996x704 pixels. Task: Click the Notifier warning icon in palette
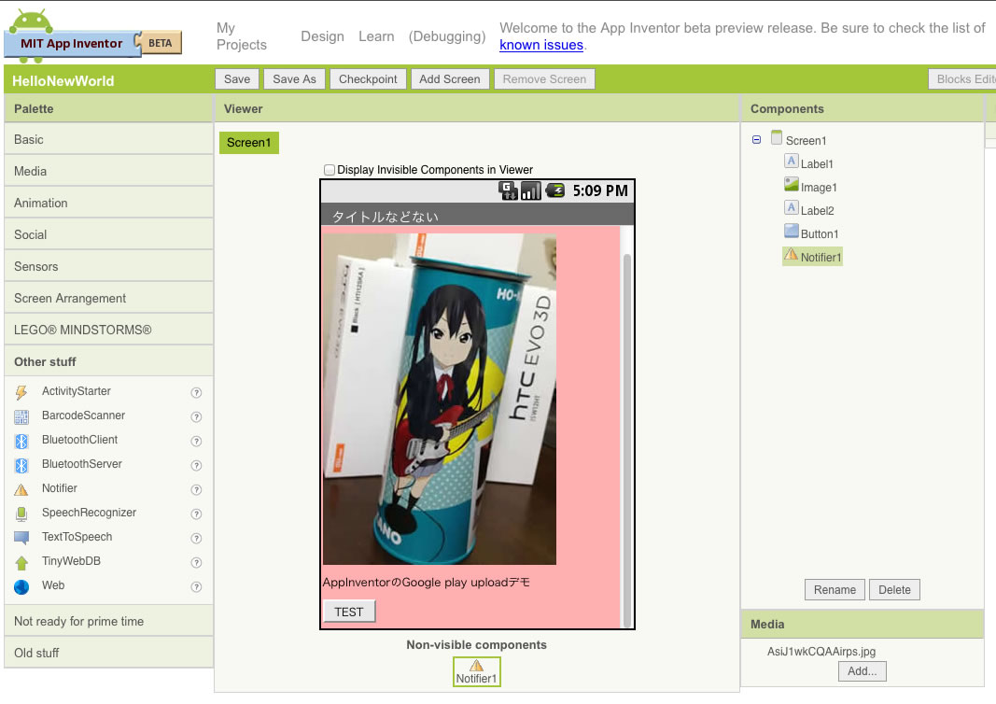[21, 489]
